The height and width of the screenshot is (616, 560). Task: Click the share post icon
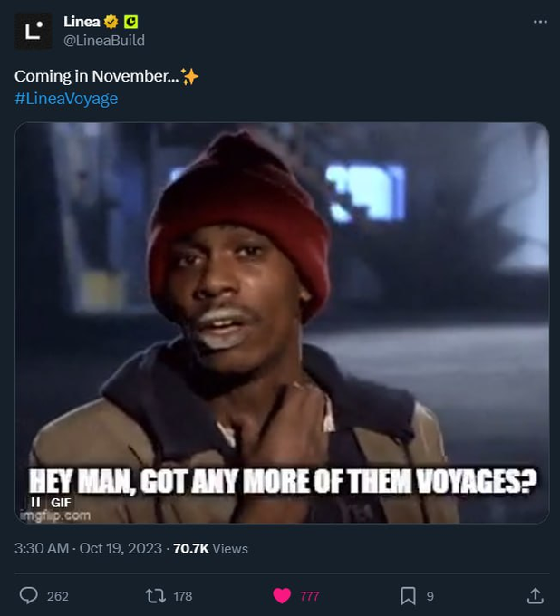[x=535, y=595]
